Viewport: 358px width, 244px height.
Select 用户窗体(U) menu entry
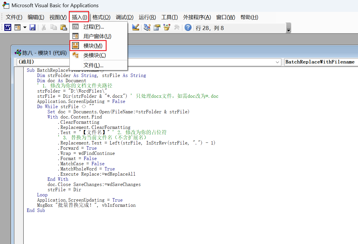click(97, 36)
